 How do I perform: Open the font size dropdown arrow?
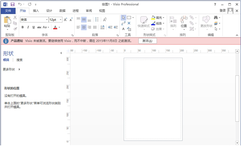pyautogui.click(x=61, y=20)
